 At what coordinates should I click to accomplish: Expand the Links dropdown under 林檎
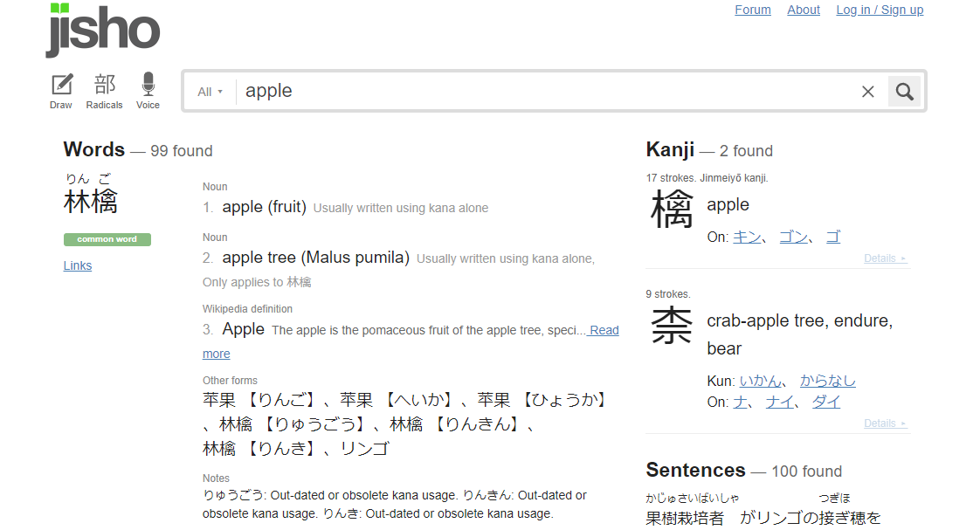point(78,265)
